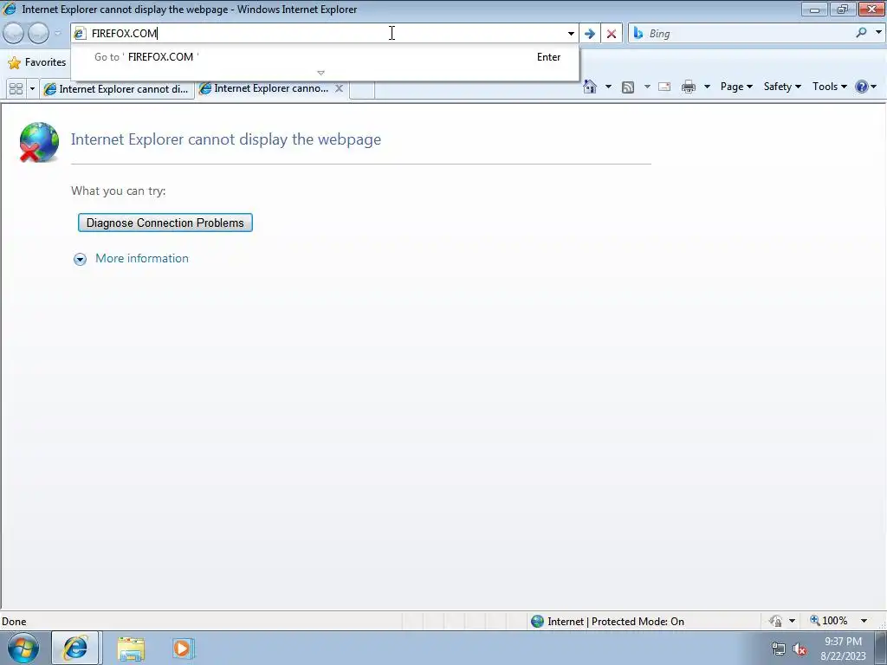Close the active tab with X

339,88
